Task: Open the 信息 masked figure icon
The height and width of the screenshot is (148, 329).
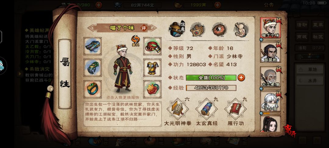Action: [176, 29]
